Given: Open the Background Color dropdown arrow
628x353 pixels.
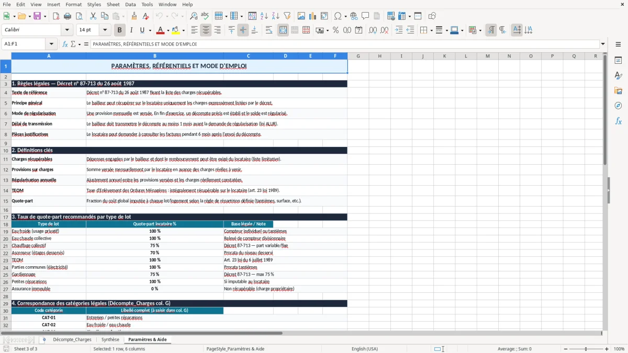Looking at the screenshot, I should click(184, 30).
